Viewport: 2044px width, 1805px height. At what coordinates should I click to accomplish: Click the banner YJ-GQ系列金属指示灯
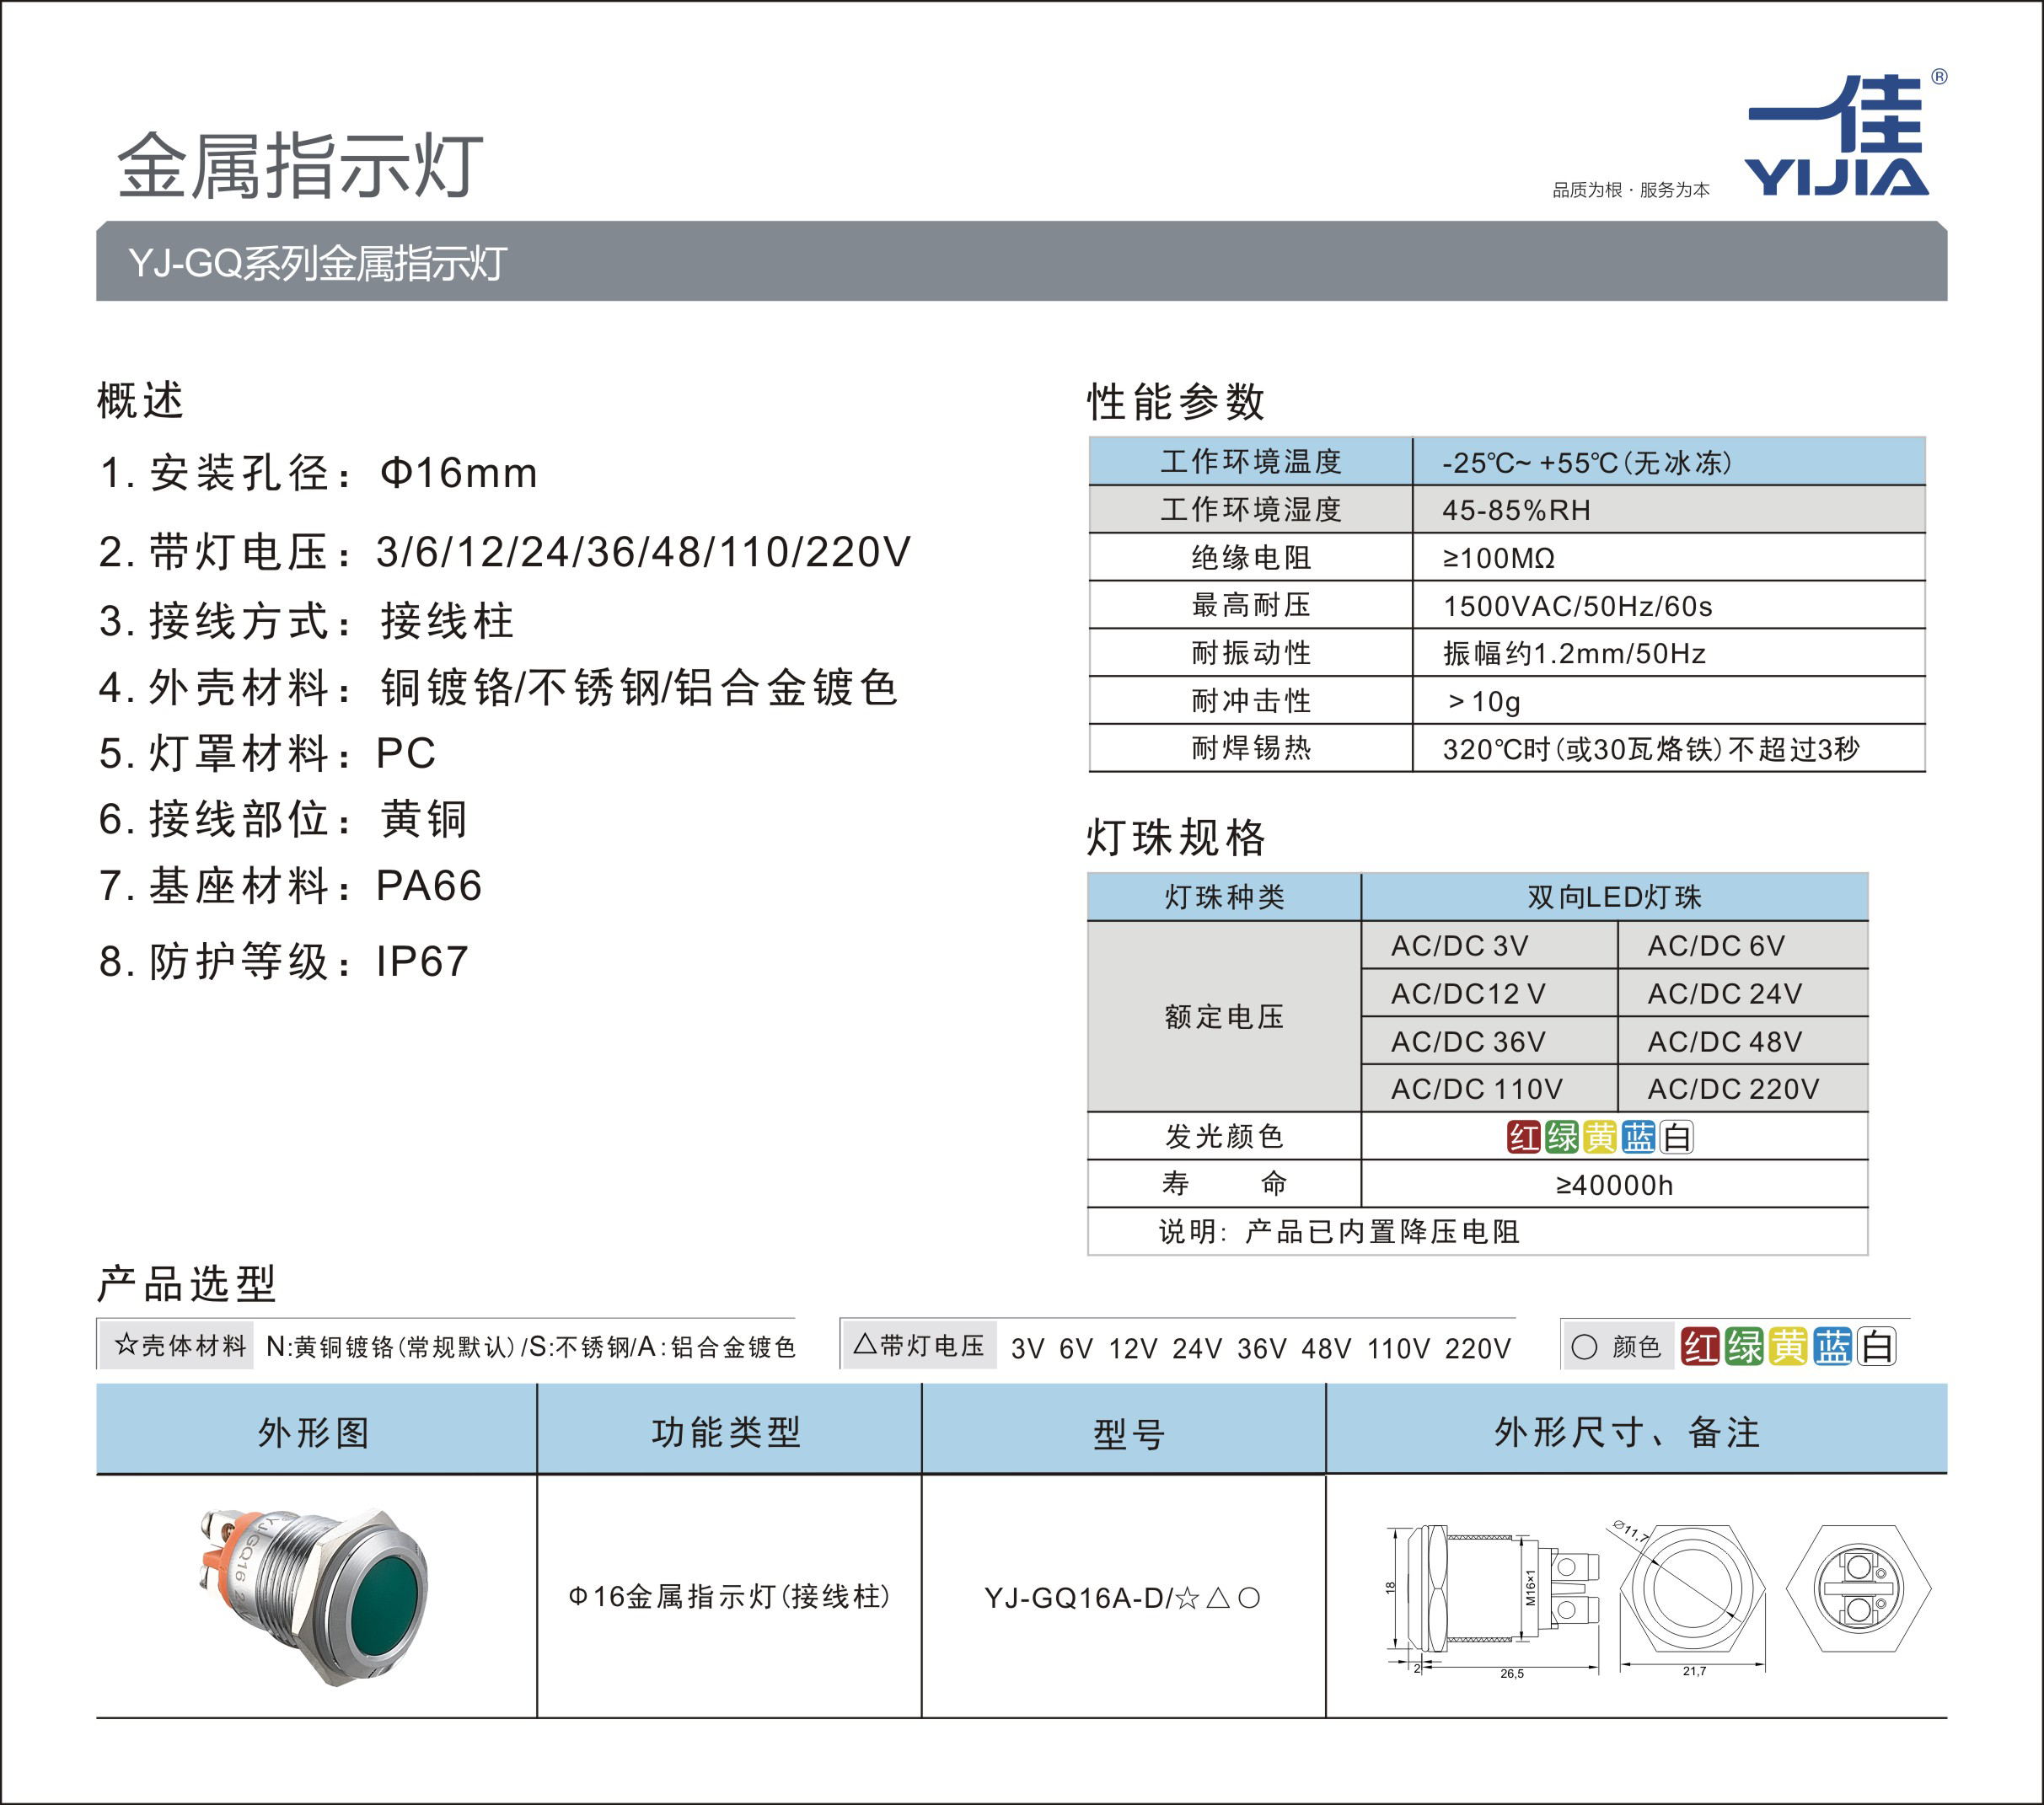click(x=1021, y=261)
